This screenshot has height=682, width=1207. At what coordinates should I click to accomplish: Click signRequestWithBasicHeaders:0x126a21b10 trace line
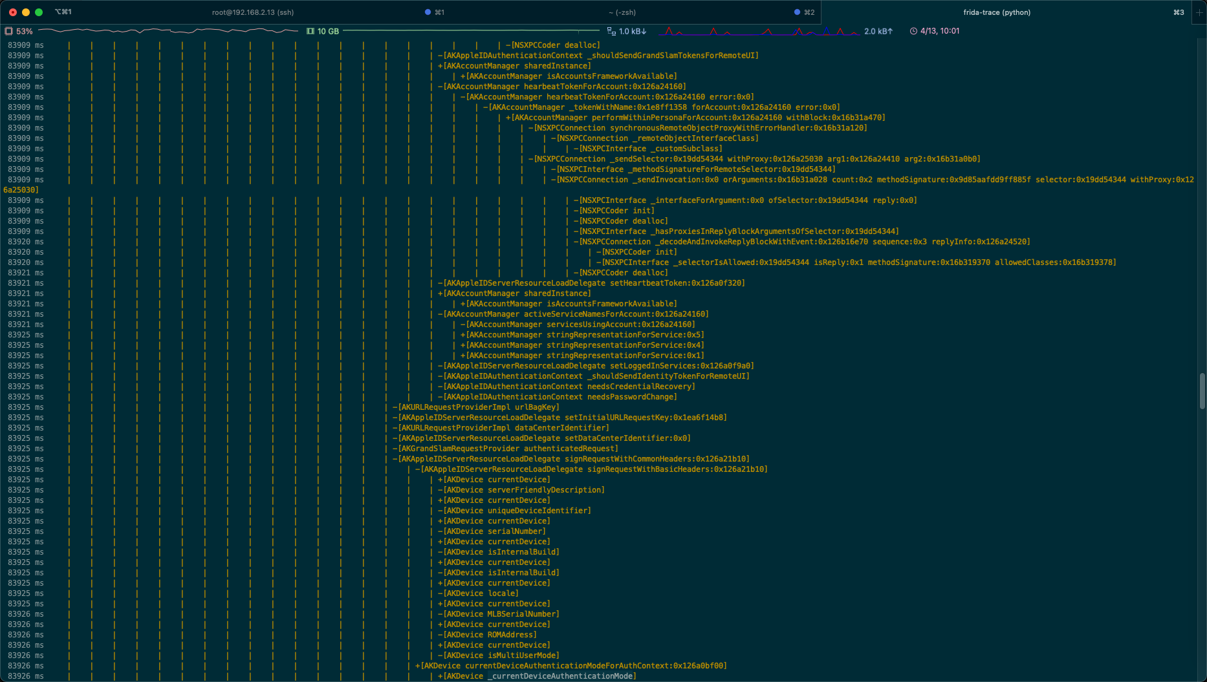(x=591, y=469)
